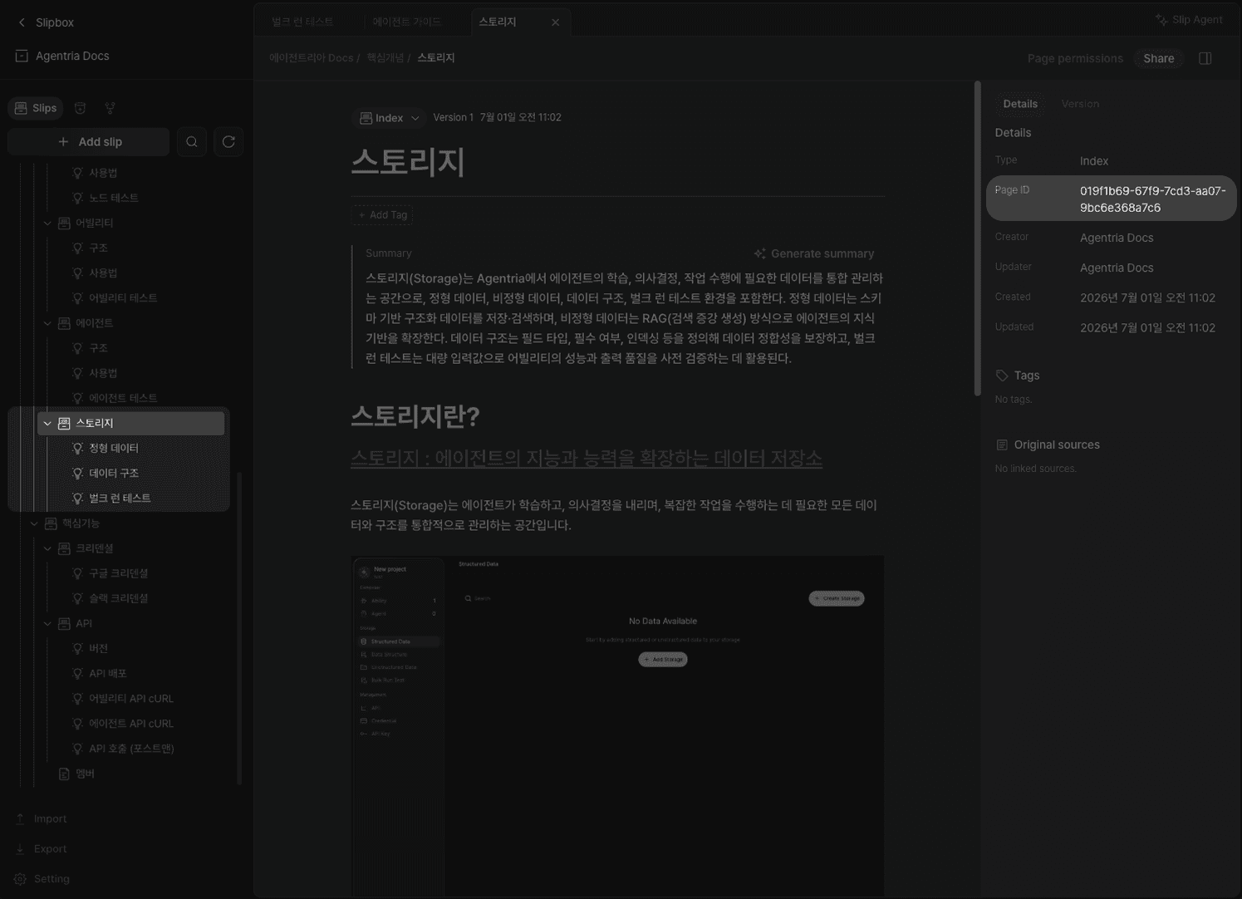Click the Original sources icon

[1002, 445]
